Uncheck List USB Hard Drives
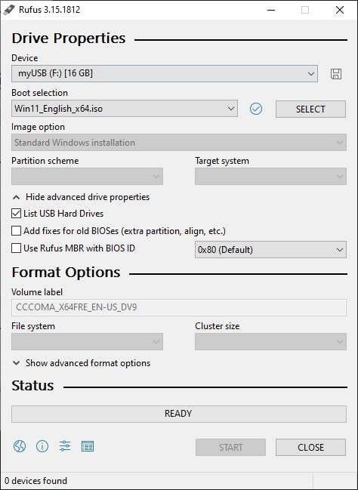Viewport: 358px width, 490px height. click(x=17, y=214)
